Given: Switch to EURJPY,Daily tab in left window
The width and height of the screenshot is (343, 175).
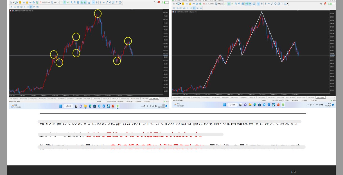Looking at the screenshot, I should 23,99.
